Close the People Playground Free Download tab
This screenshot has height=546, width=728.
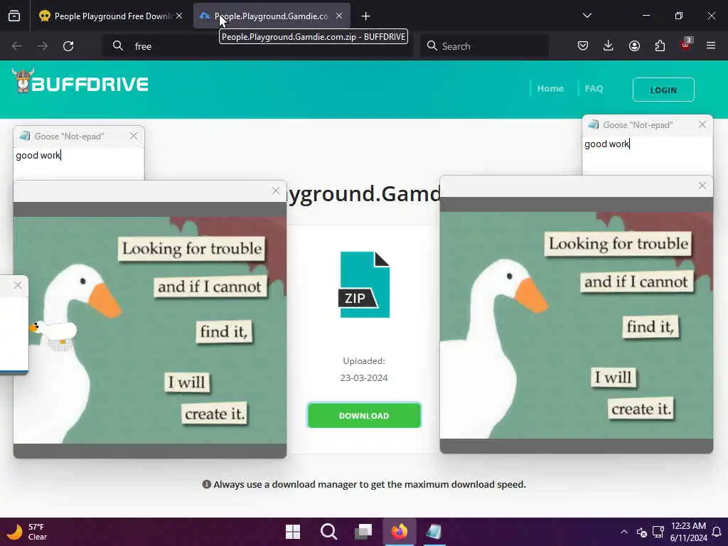179,16
